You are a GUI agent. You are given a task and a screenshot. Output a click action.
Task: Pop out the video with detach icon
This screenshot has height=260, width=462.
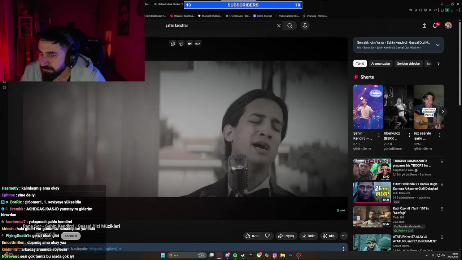coord(173,44)
